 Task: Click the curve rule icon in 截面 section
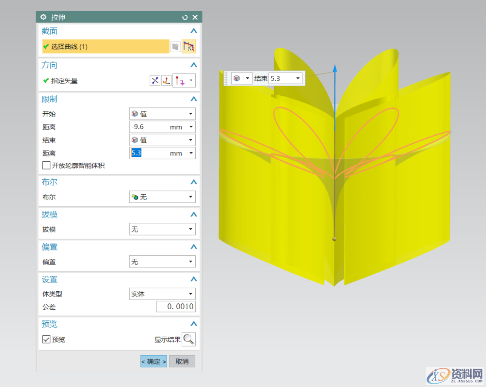tap(189, 46)
